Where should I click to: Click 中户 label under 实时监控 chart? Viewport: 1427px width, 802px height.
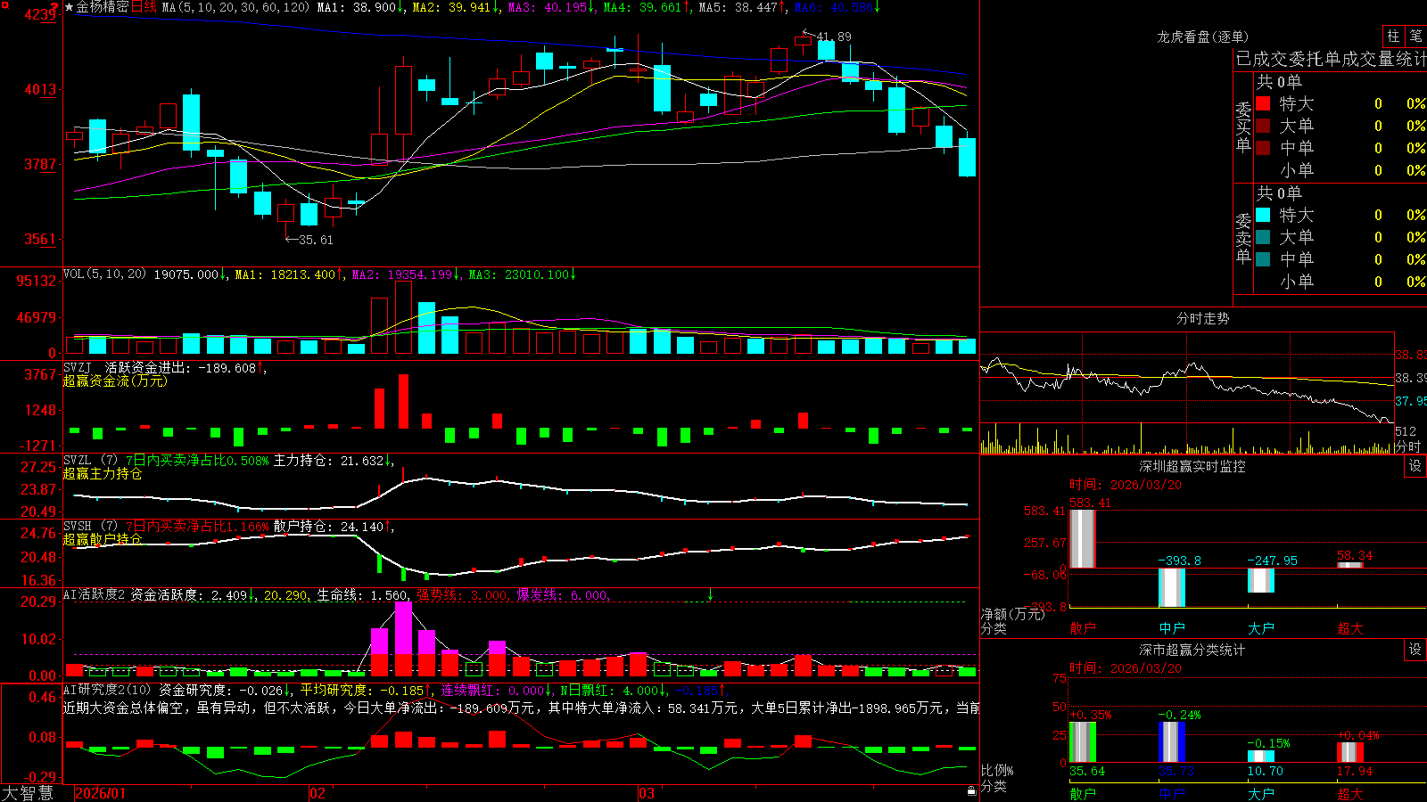pyautogui.click(x=1172, y=628)
